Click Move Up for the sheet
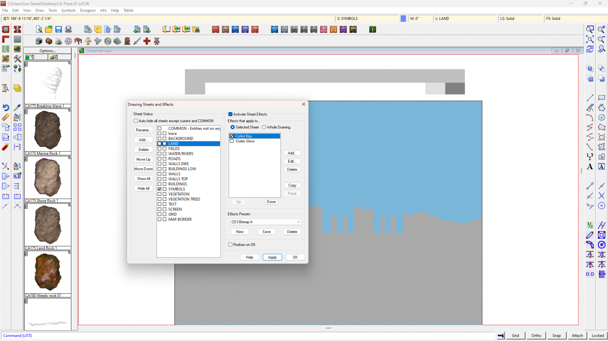The width and height of the screenshot is (608, 341). pos(143,159)
